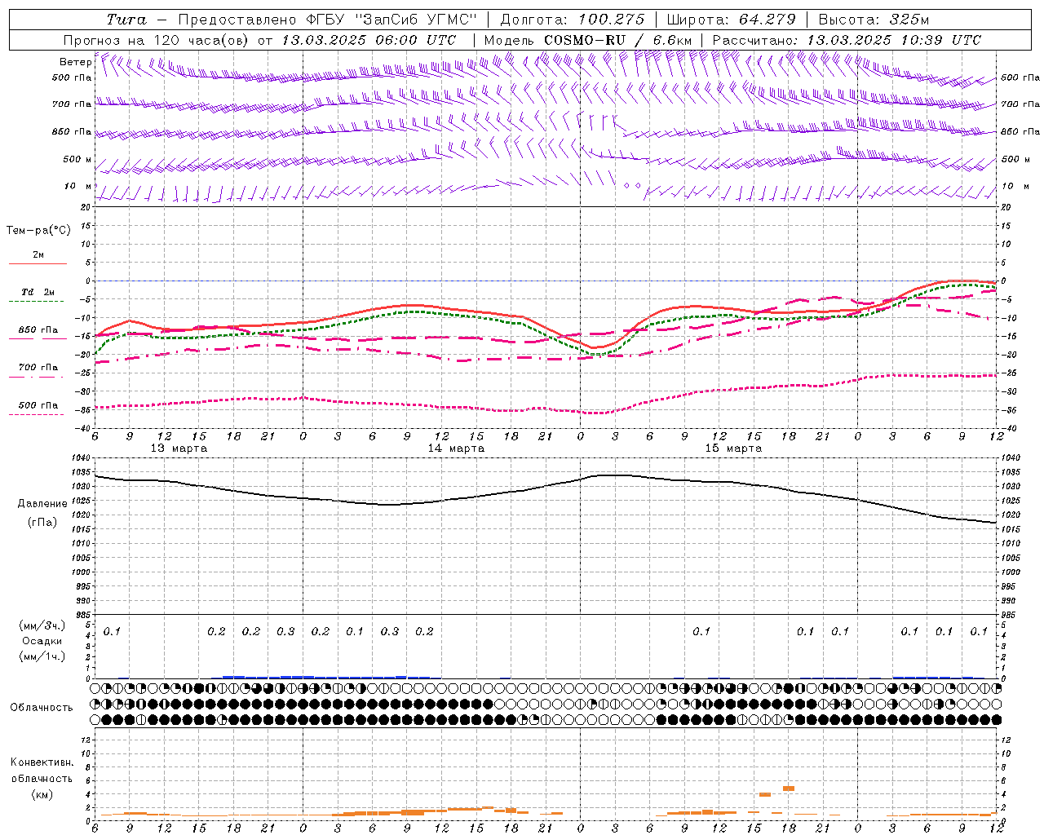Click "Прогноз на 120 часа(ов)" text
This screenshot has width=1044, height=835.
(157, 40)
